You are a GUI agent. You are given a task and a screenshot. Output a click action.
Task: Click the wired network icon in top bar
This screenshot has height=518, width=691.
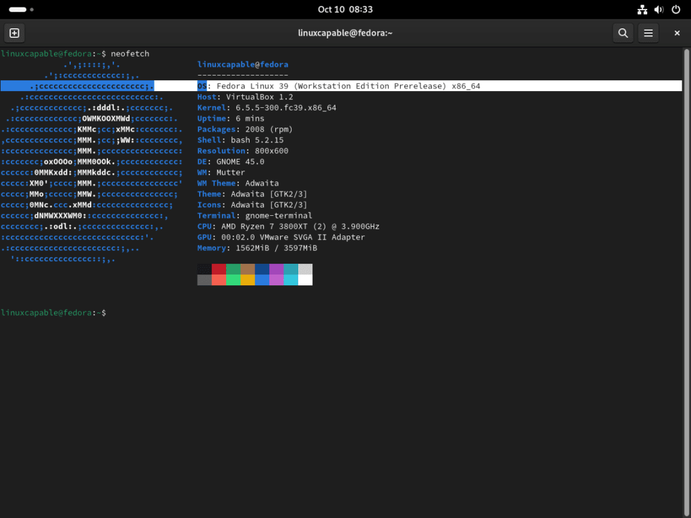click(642, 9)
